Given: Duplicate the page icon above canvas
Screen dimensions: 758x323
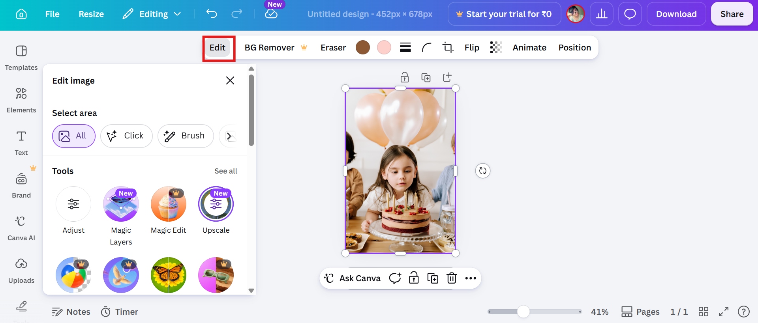Looking at the screenshot, I should pos(426,77).
